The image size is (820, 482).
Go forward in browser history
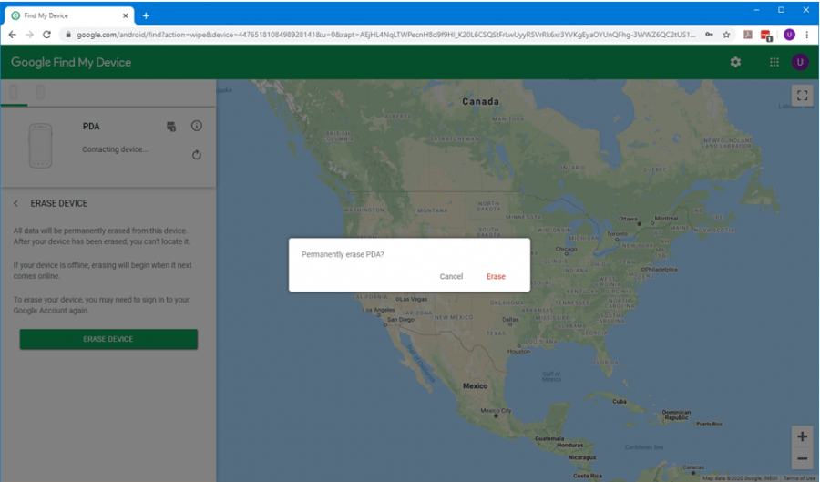coord(30,35)
